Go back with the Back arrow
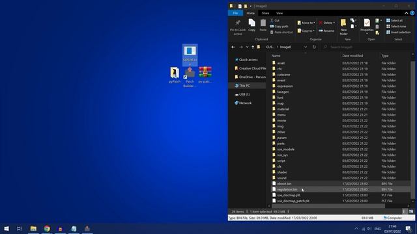 point(233,47)
